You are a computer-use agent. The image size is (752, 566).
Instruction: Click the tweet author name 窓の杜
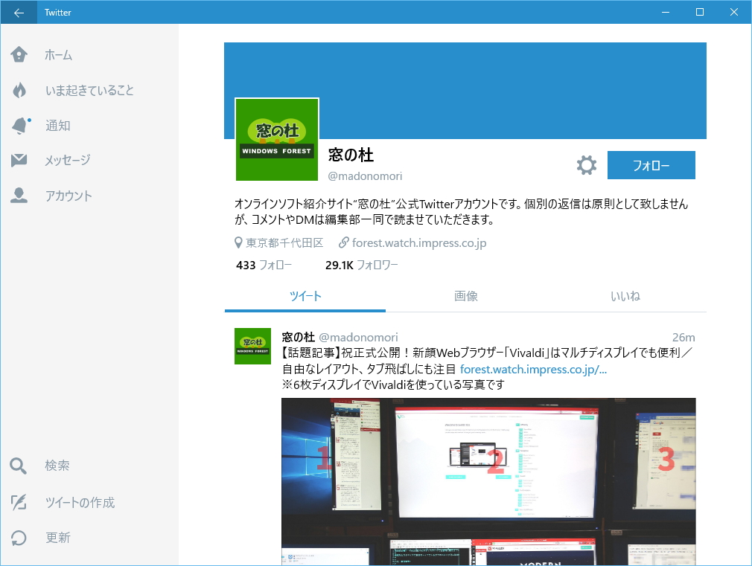(x=299, y=338)
